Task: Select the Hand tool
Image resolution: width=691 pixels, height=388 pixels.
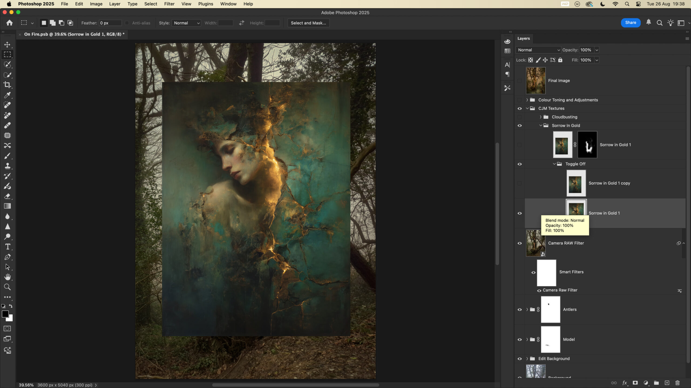Action: pyautogui.click(x=7, y=277)
